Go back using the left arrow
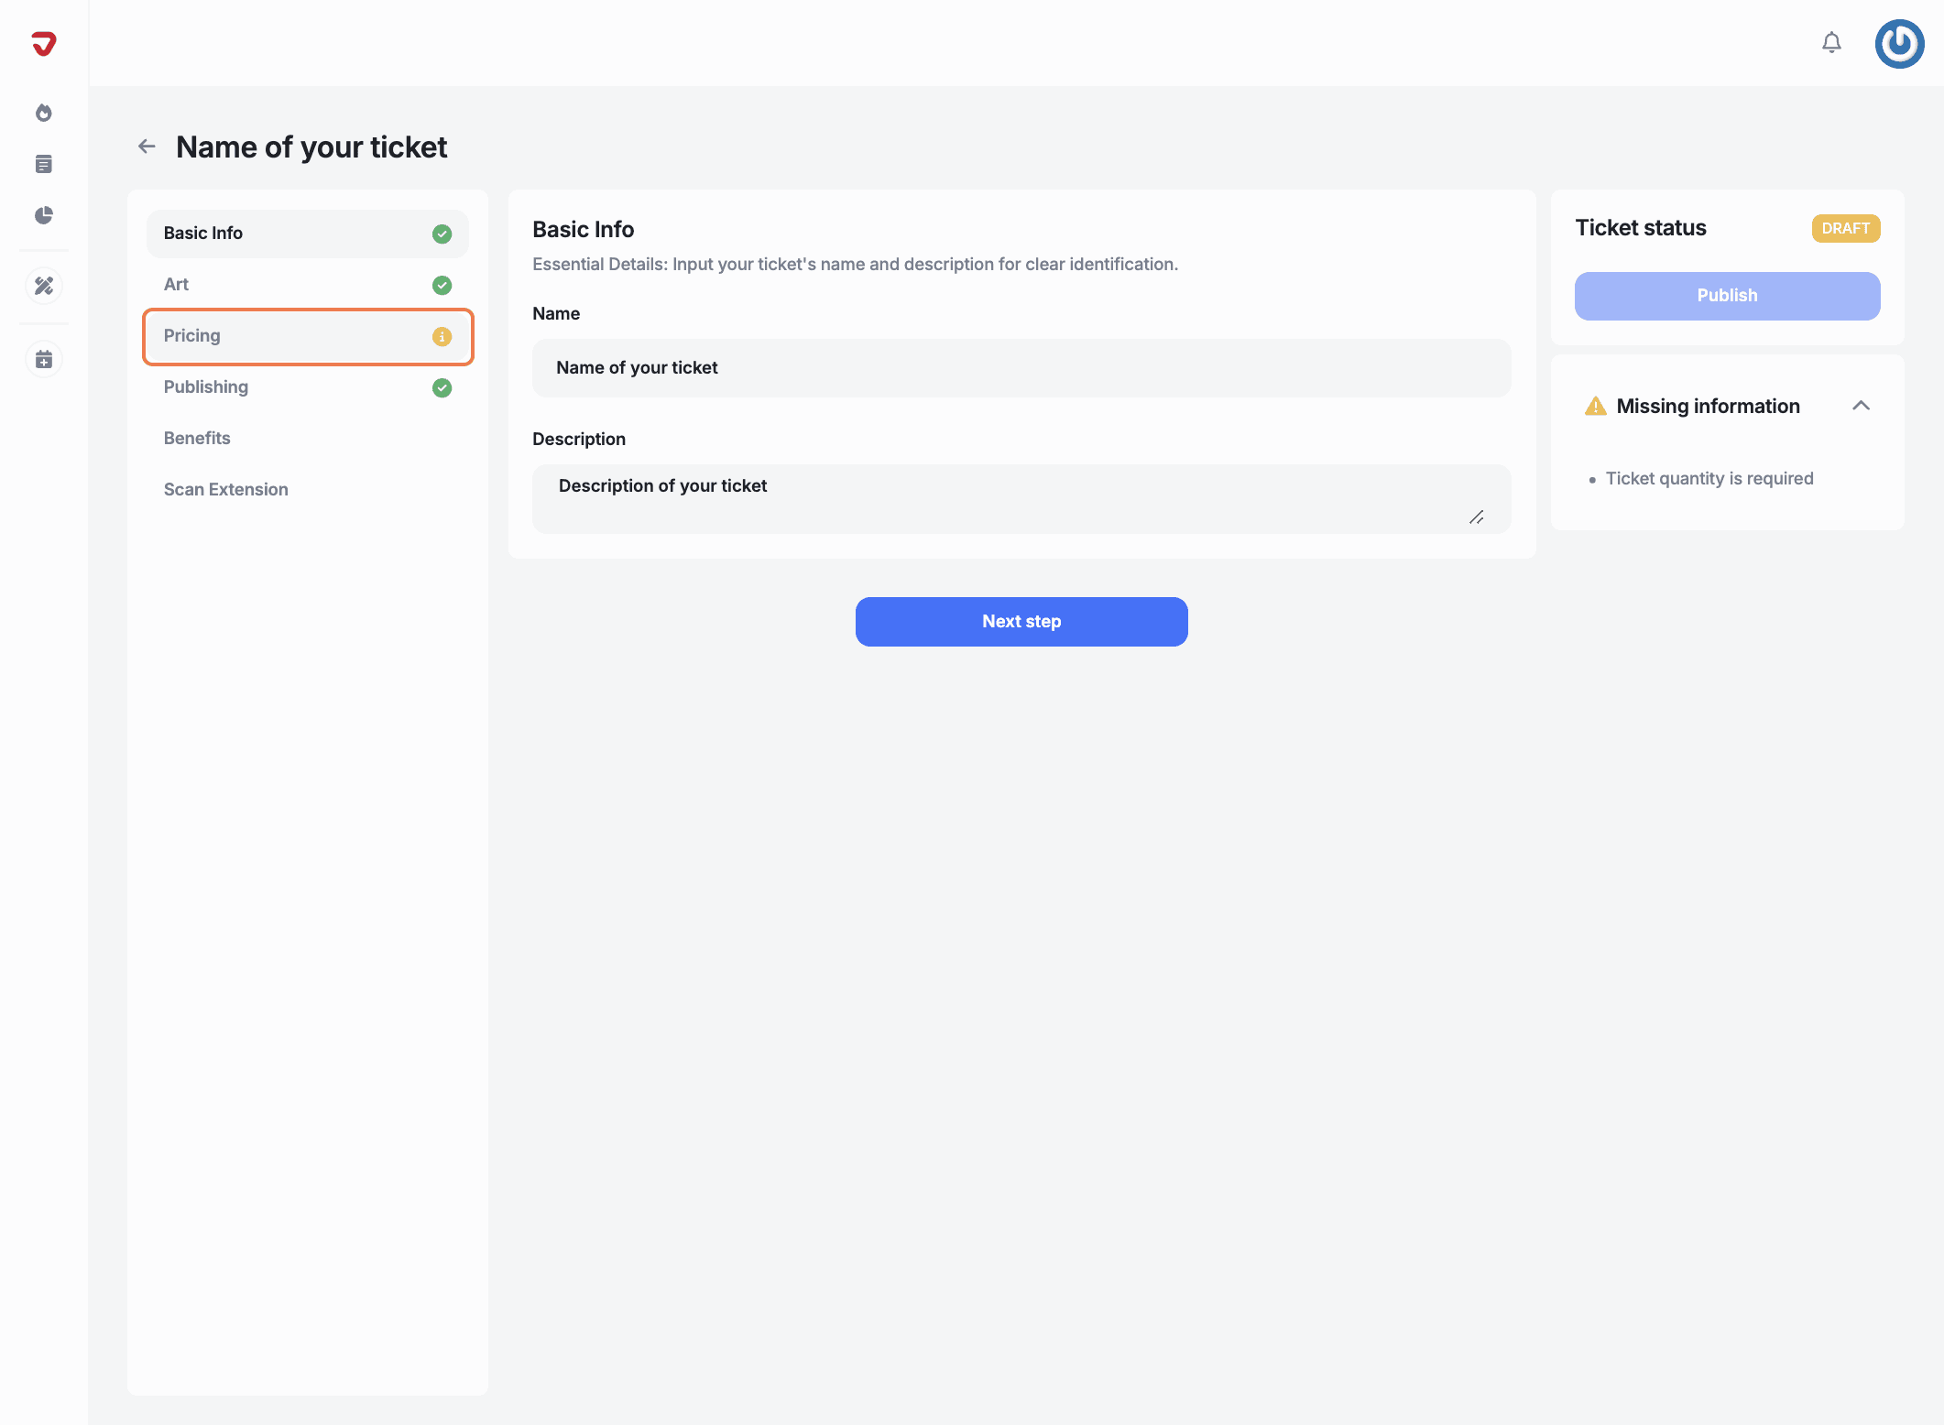Screen dimensions: 1944x1425 (x=147, y=147)
